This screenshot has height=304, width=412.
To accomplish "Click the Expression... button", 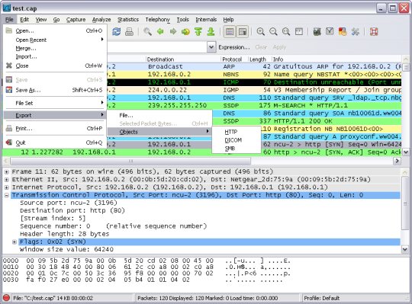I will (234, 47).
